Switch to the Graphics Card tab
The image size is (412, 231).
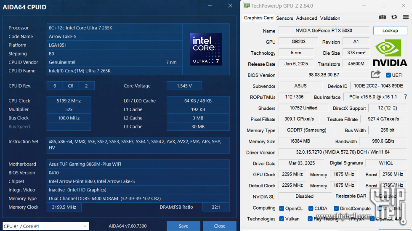pyautogui.click(x=258, y=18)
